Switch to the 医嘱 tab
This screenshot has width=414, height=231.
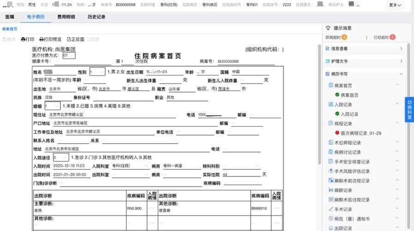click(x=10, y=17)
